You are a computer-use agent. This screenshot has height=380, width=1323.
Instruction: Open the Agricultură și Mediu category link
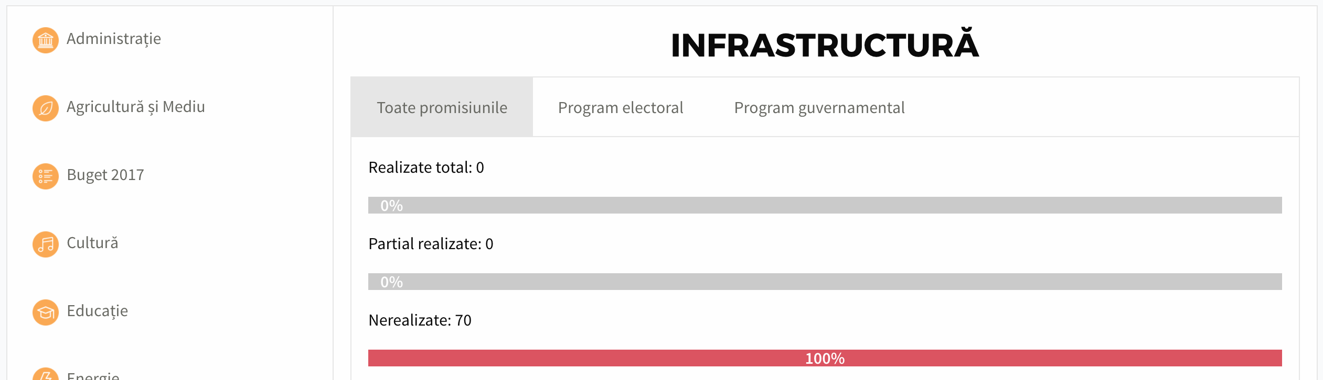coord(136,107)
